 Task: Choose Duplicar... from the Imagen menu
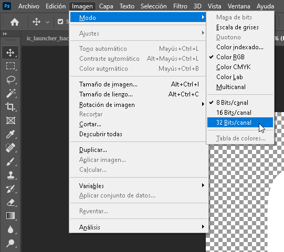[x=138, y=150]
